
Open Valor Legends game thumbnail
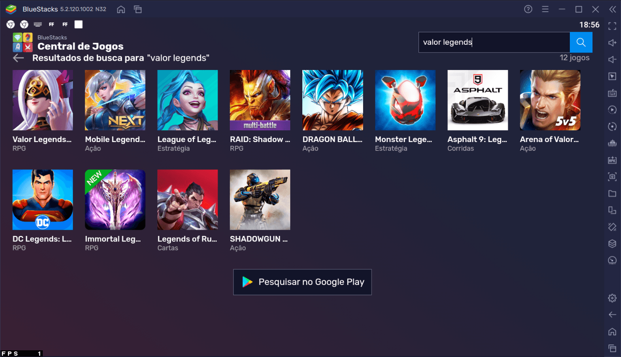click(x=43, y=100)
